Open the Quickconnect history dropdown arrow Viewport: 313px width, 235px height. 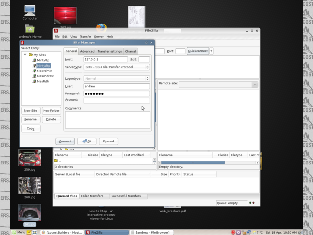[212, 51]
